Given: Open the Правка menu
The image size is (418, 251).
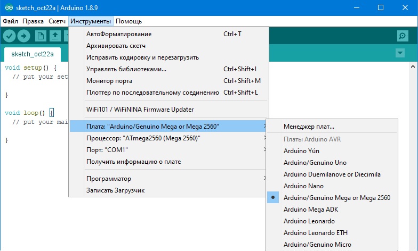Looking at the screenshot, I should pyautogui.click(x=33, y=21).
